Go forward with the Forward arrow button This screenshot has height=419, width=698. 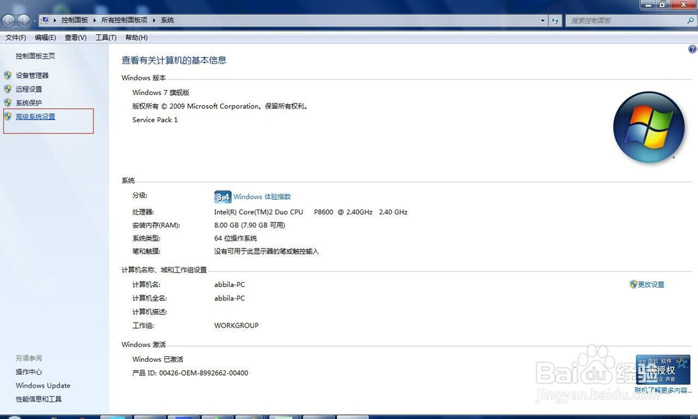[24, 20]
